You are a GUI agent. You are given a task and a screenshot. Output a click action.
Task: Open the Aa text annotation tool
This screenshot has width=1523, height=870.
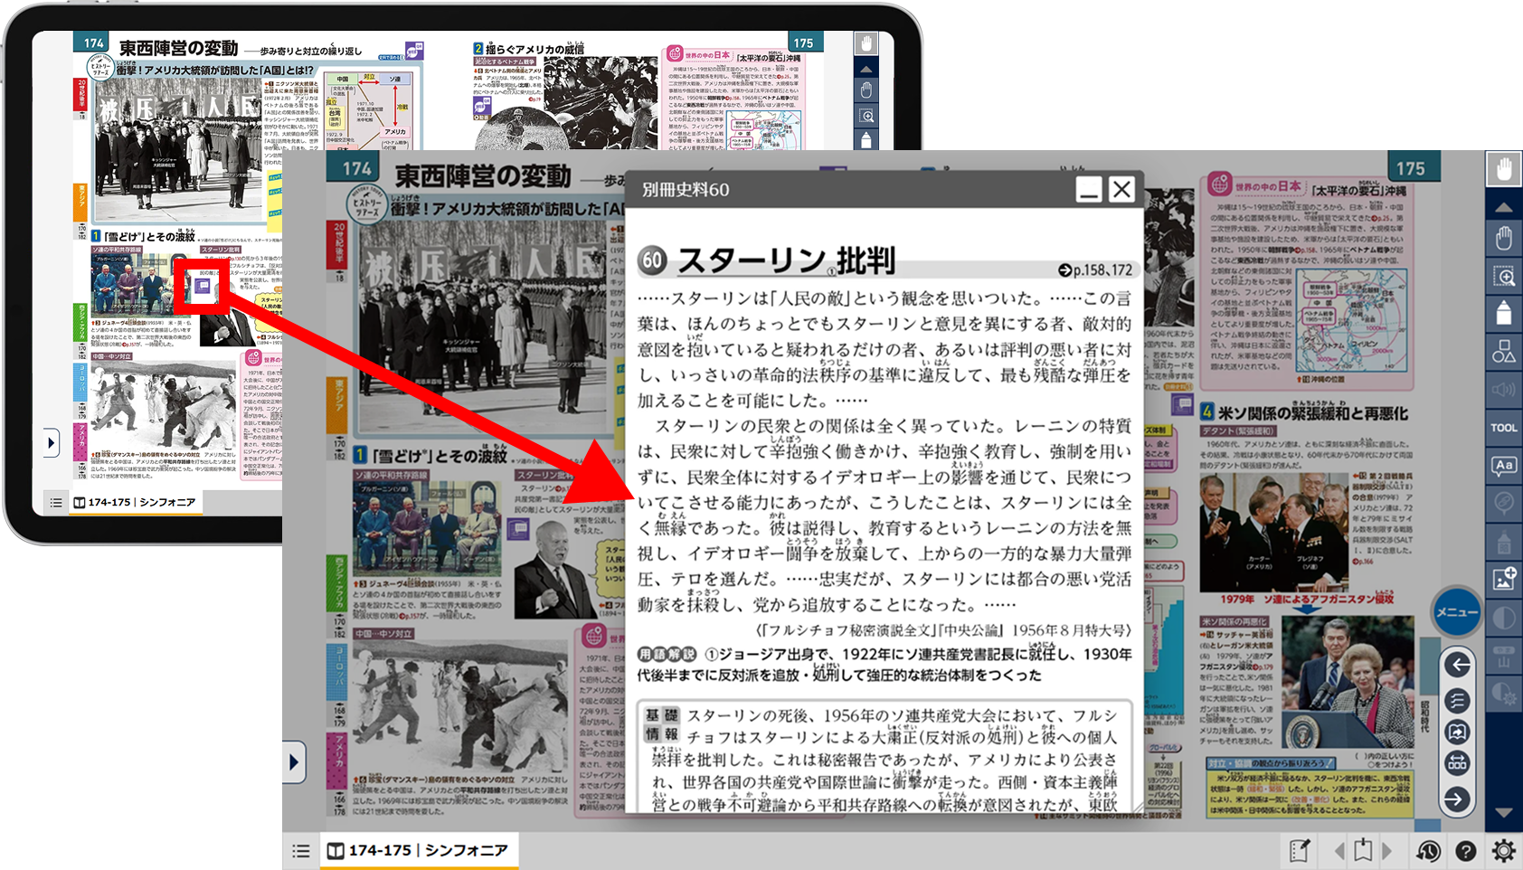1503,467
